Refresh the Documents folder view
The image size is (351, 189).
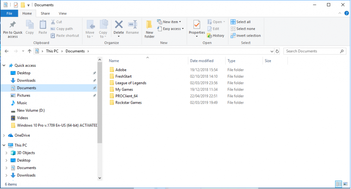(x=277, y=51)
